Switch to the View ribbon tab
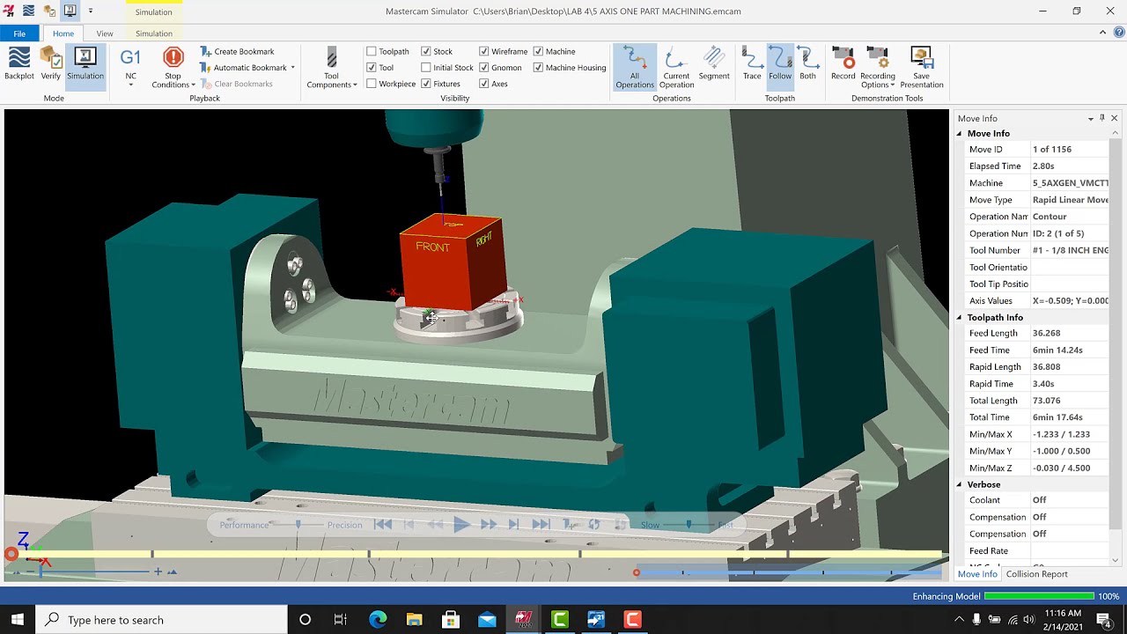Screen dimensions: 1127x634 click(105, 33)
